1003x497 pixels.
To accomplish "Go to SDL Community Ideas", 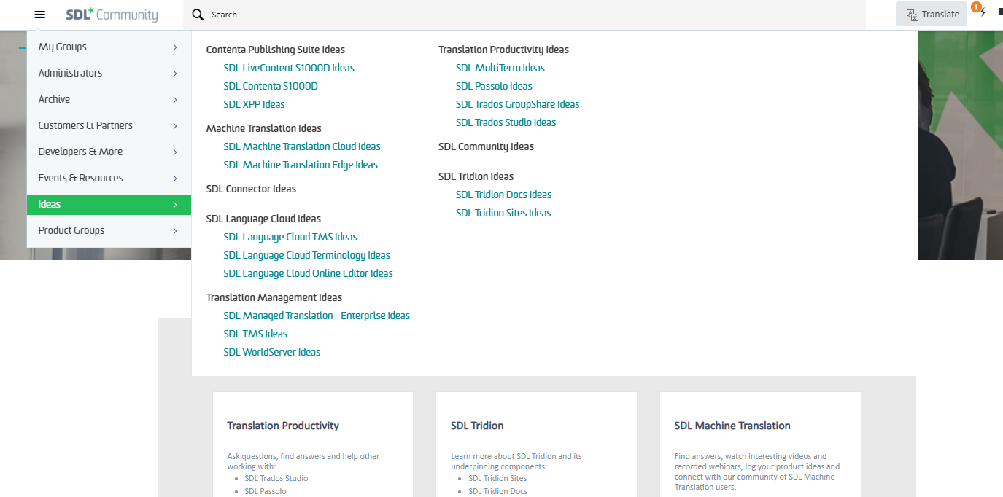I will (x=486, y=146).
